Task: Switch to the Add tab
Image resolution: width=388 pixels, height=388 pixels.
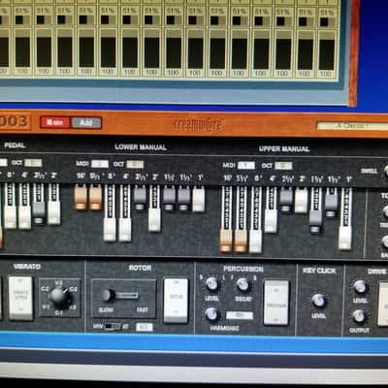Action: tap(86, 123)
